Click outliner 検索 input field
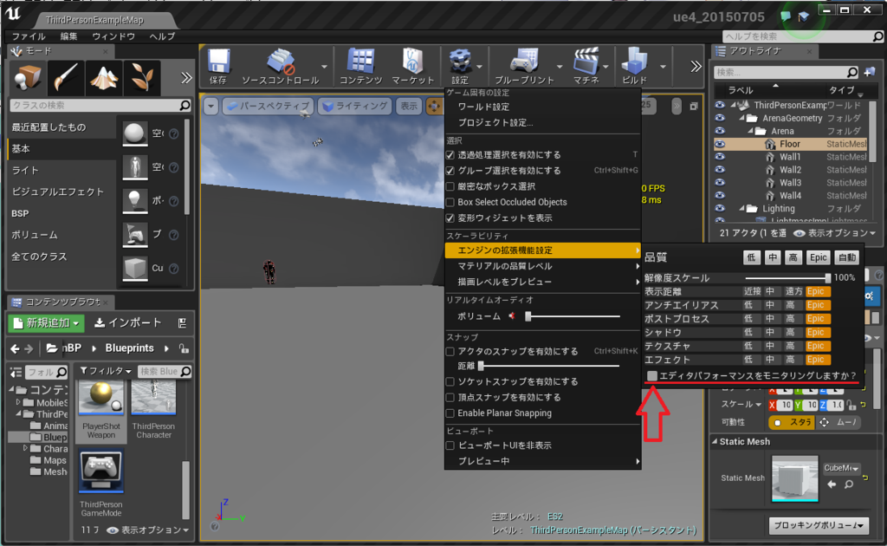 (x=785, y=72)
